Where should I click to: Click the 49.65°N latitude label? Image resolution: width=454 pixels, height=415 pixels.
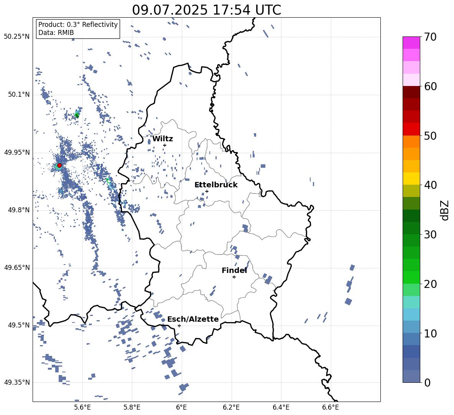tap(17, 268)
